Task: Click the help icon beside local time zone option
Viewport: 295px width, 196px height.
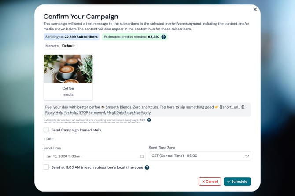Action: point(147,167)
